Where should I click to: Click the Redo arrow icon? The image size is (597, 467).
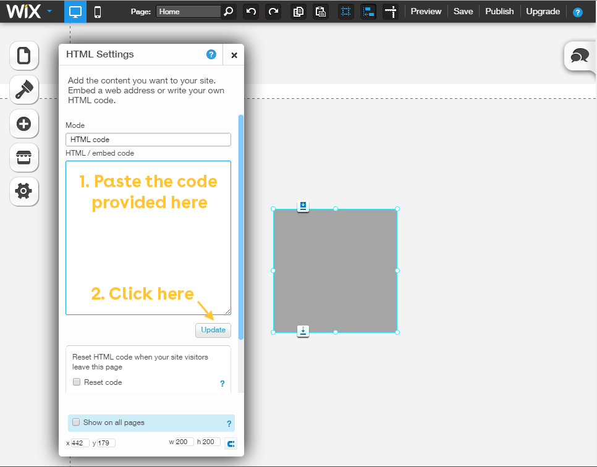coord(273,12)
